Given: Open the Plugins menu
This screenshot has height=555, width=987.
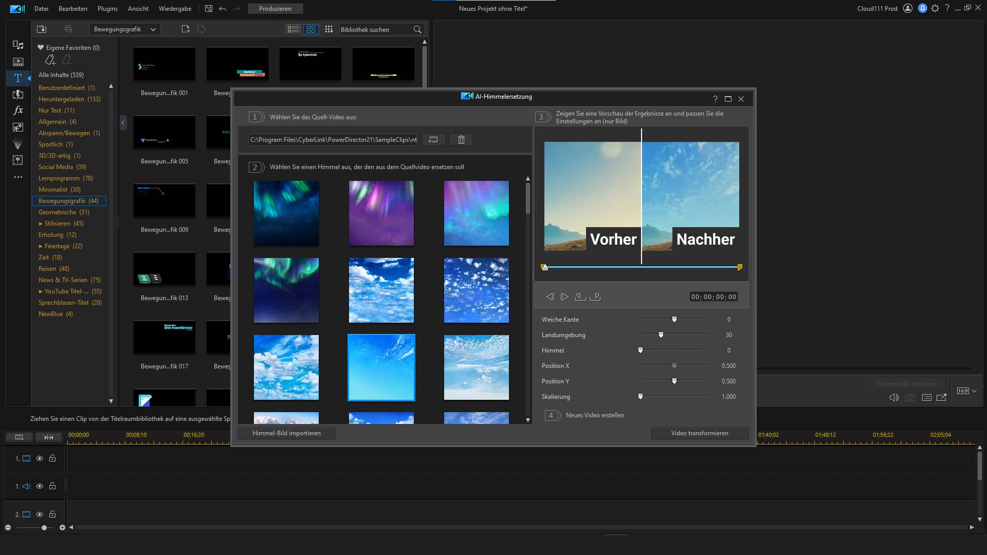Looking at the screenshot, I should coord(107,9).
